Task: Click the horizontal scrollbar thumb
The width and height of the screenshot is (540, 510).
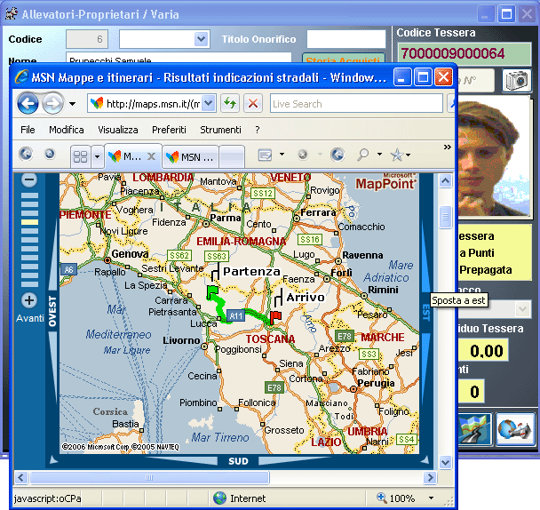Action: [x=149, y=478]
